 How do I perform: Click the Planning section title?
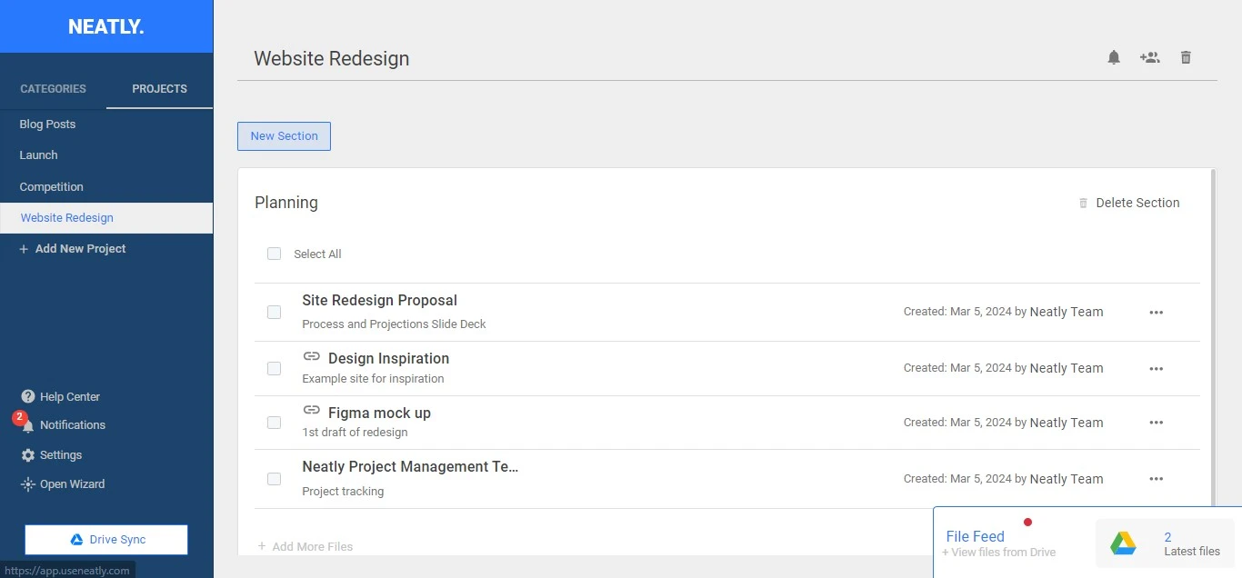286,203
